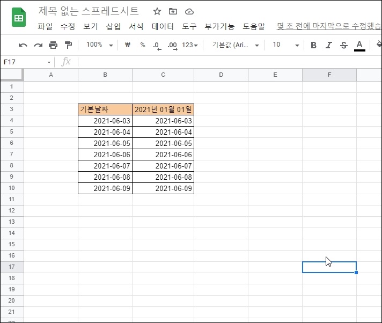Select row 3 header
Screen dimensions: 382x323
coord(12,109)
